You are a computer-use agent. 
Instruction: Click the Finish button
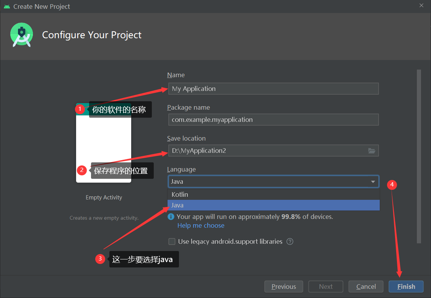(x=406, y=287)
